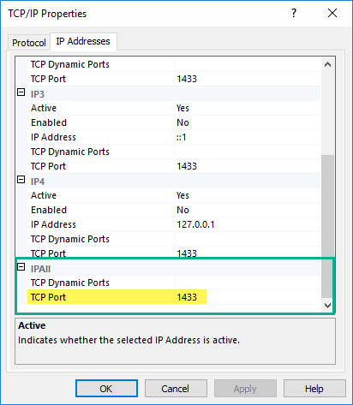Click the IP4 TCP Dynamic Ports value field

click(248, 239)
